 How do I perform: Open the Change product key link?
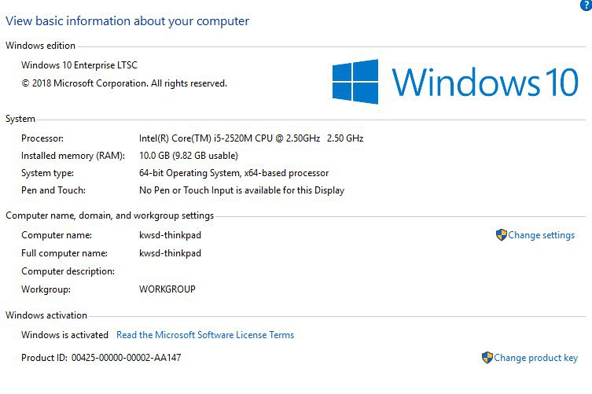[x=535, y=357]
